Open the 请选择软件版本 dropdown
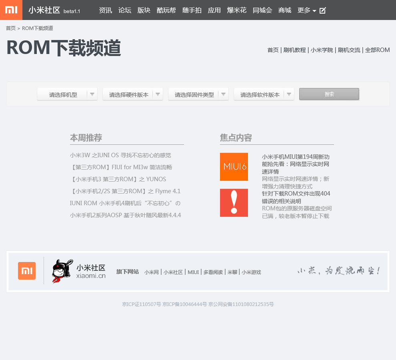The width and height of the screenshot is (396, 360). pyautogui.click(x=264, y=94)
